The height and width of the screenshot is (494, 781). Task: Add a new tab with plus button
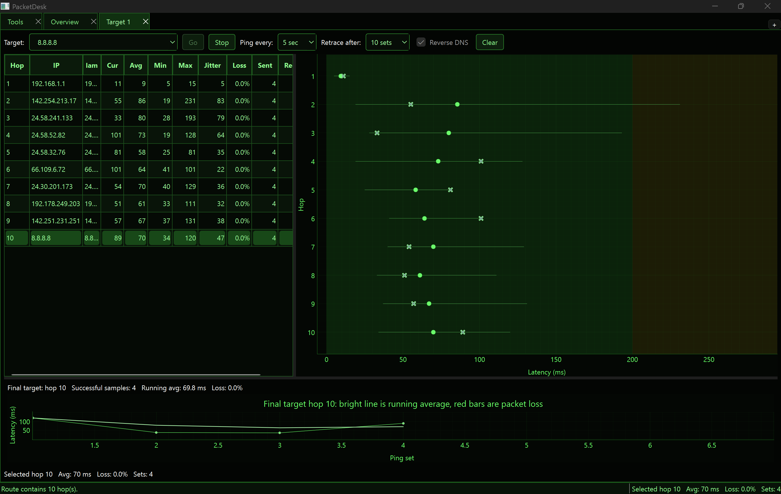coord(774,25)
